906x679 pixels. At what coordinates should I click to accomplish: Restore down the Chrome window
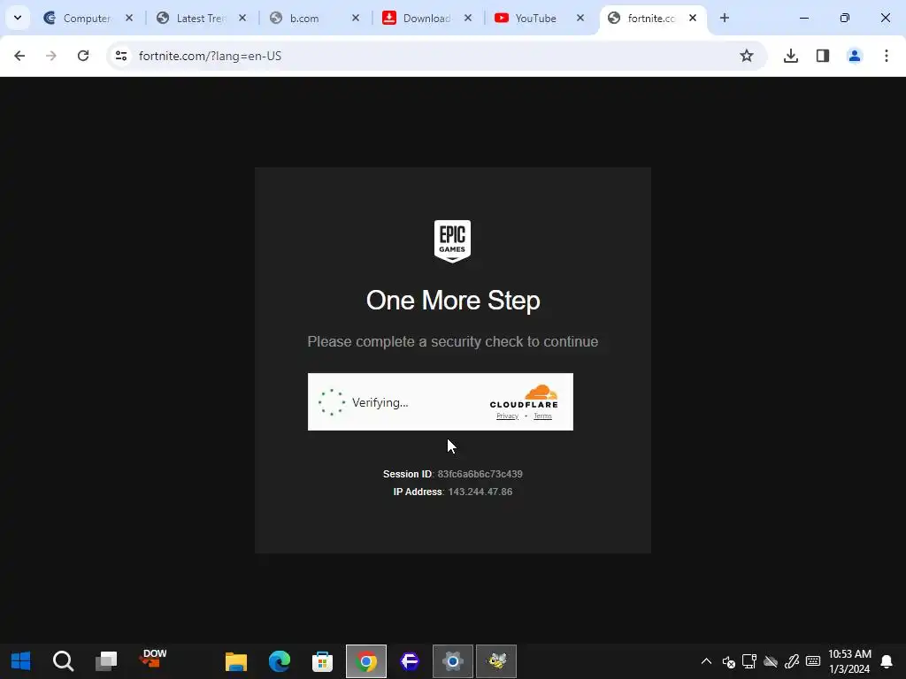845,18
